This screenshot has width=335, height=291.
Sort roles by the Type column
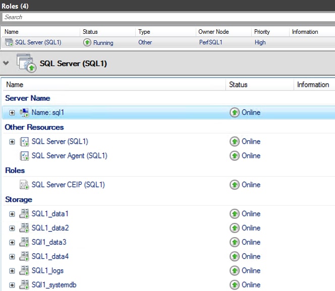click(165, 32)
